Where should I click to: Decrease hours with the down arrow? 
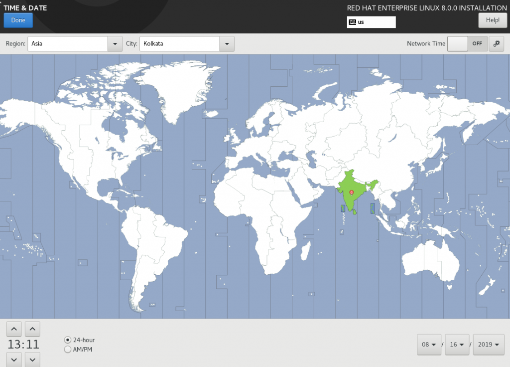[x=14, y=359]
